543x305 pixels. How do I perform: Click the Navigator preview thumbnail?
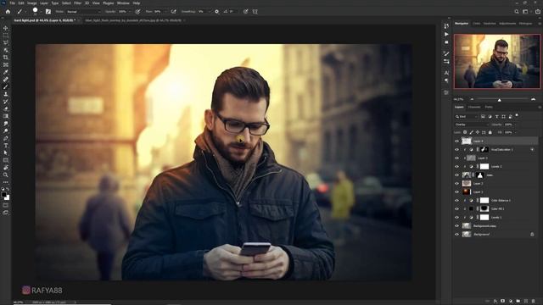[496, 61]
